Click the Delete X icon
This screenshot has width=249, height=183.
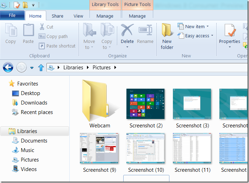coord(127,30)
